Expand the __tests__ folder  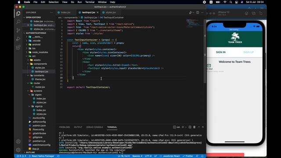[37, 37]
